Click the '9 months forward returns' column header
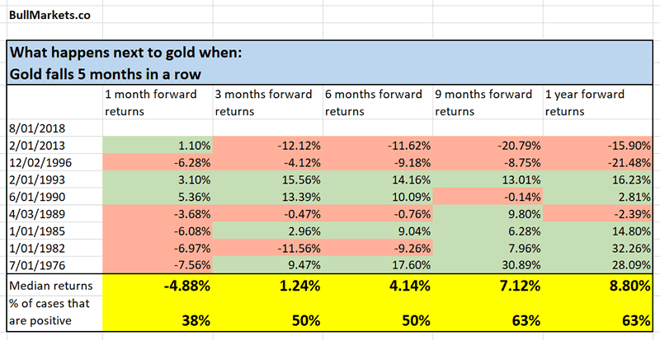 483,101
